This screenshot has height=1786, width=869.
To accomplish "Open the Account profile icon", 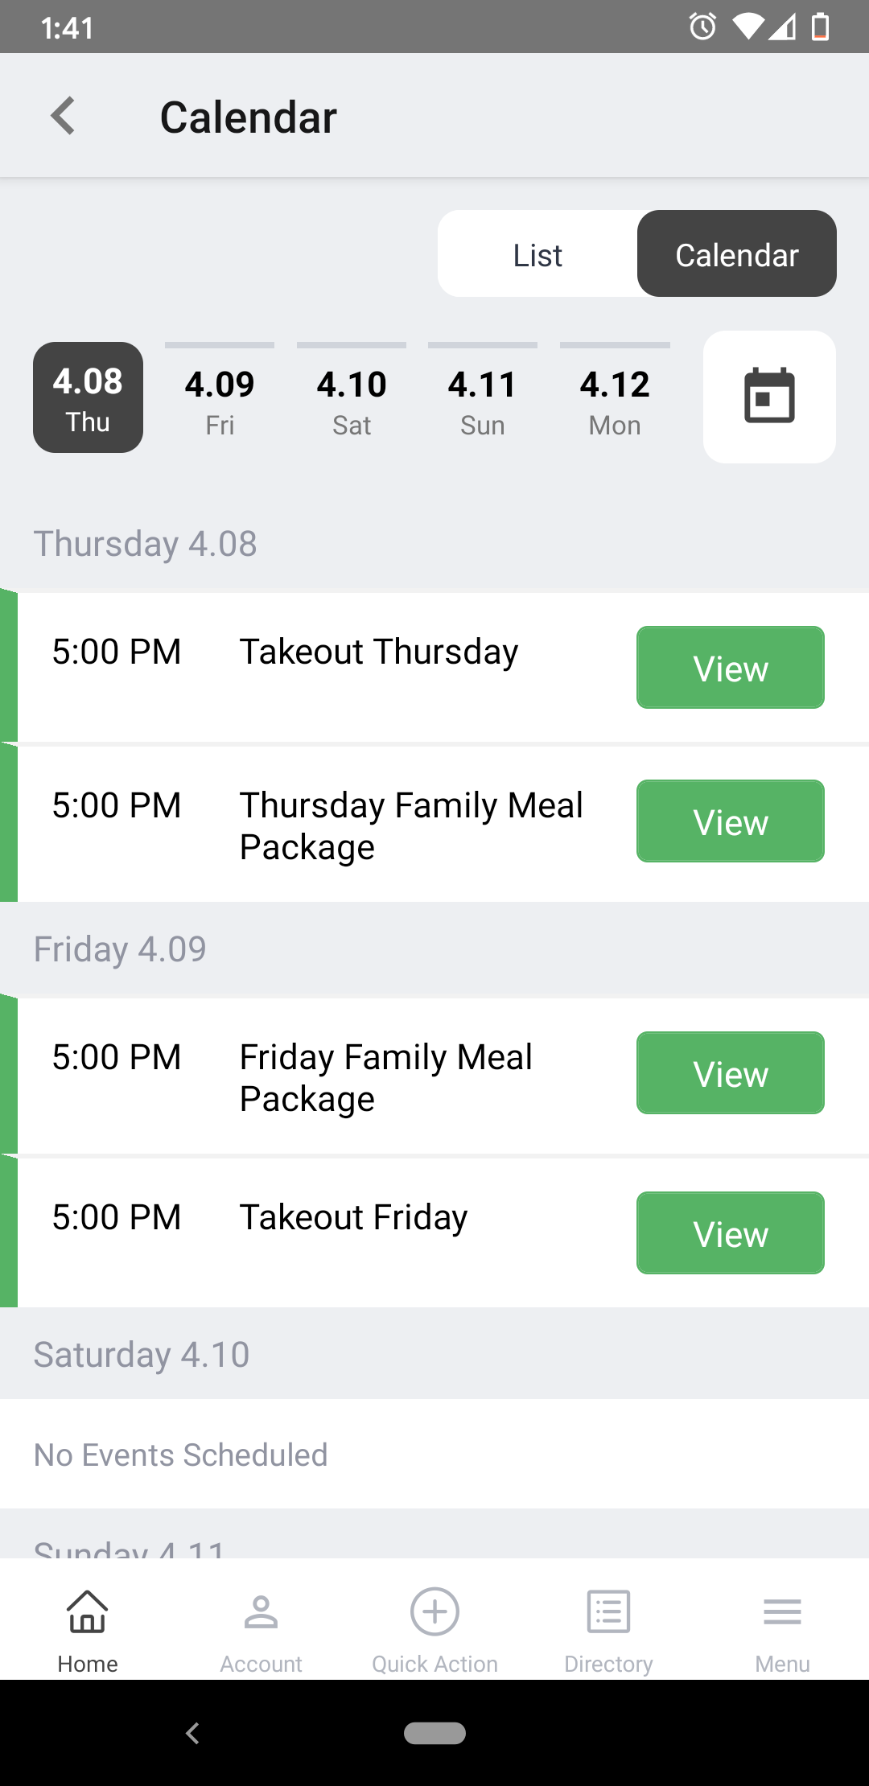I will coord(261,1611).
